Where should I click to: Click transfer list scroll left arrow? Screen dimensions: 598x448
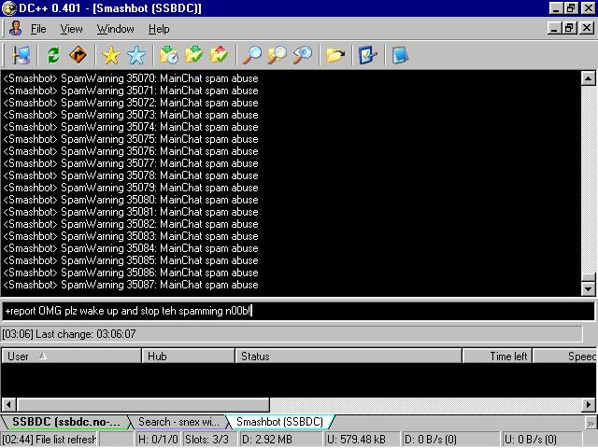tap(8, 404)
